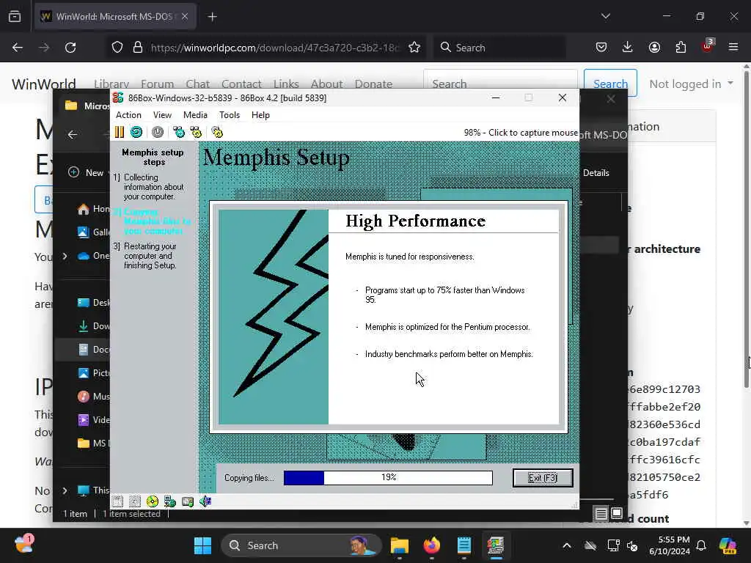Open WinWorld About link

click(326, 84)
